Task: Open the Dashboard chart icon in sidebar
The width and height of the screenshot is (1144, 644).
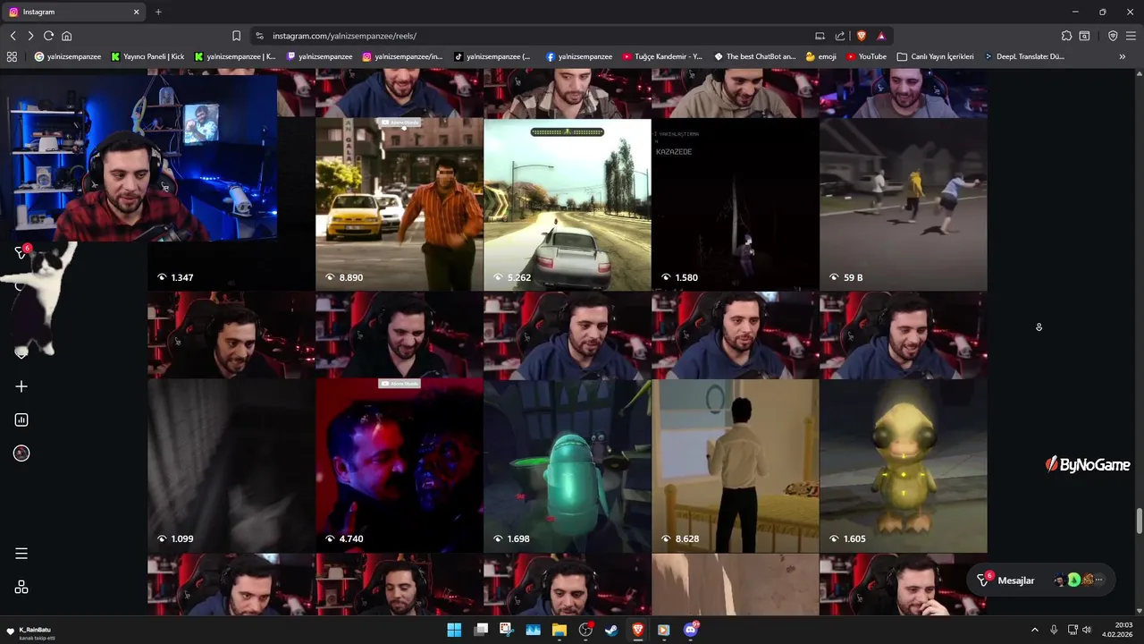Action: 21,419
